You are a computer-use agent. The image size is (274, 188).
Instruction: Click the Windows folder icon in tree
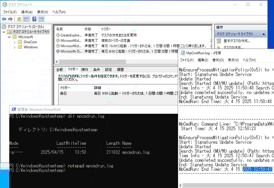click(20, 47)
